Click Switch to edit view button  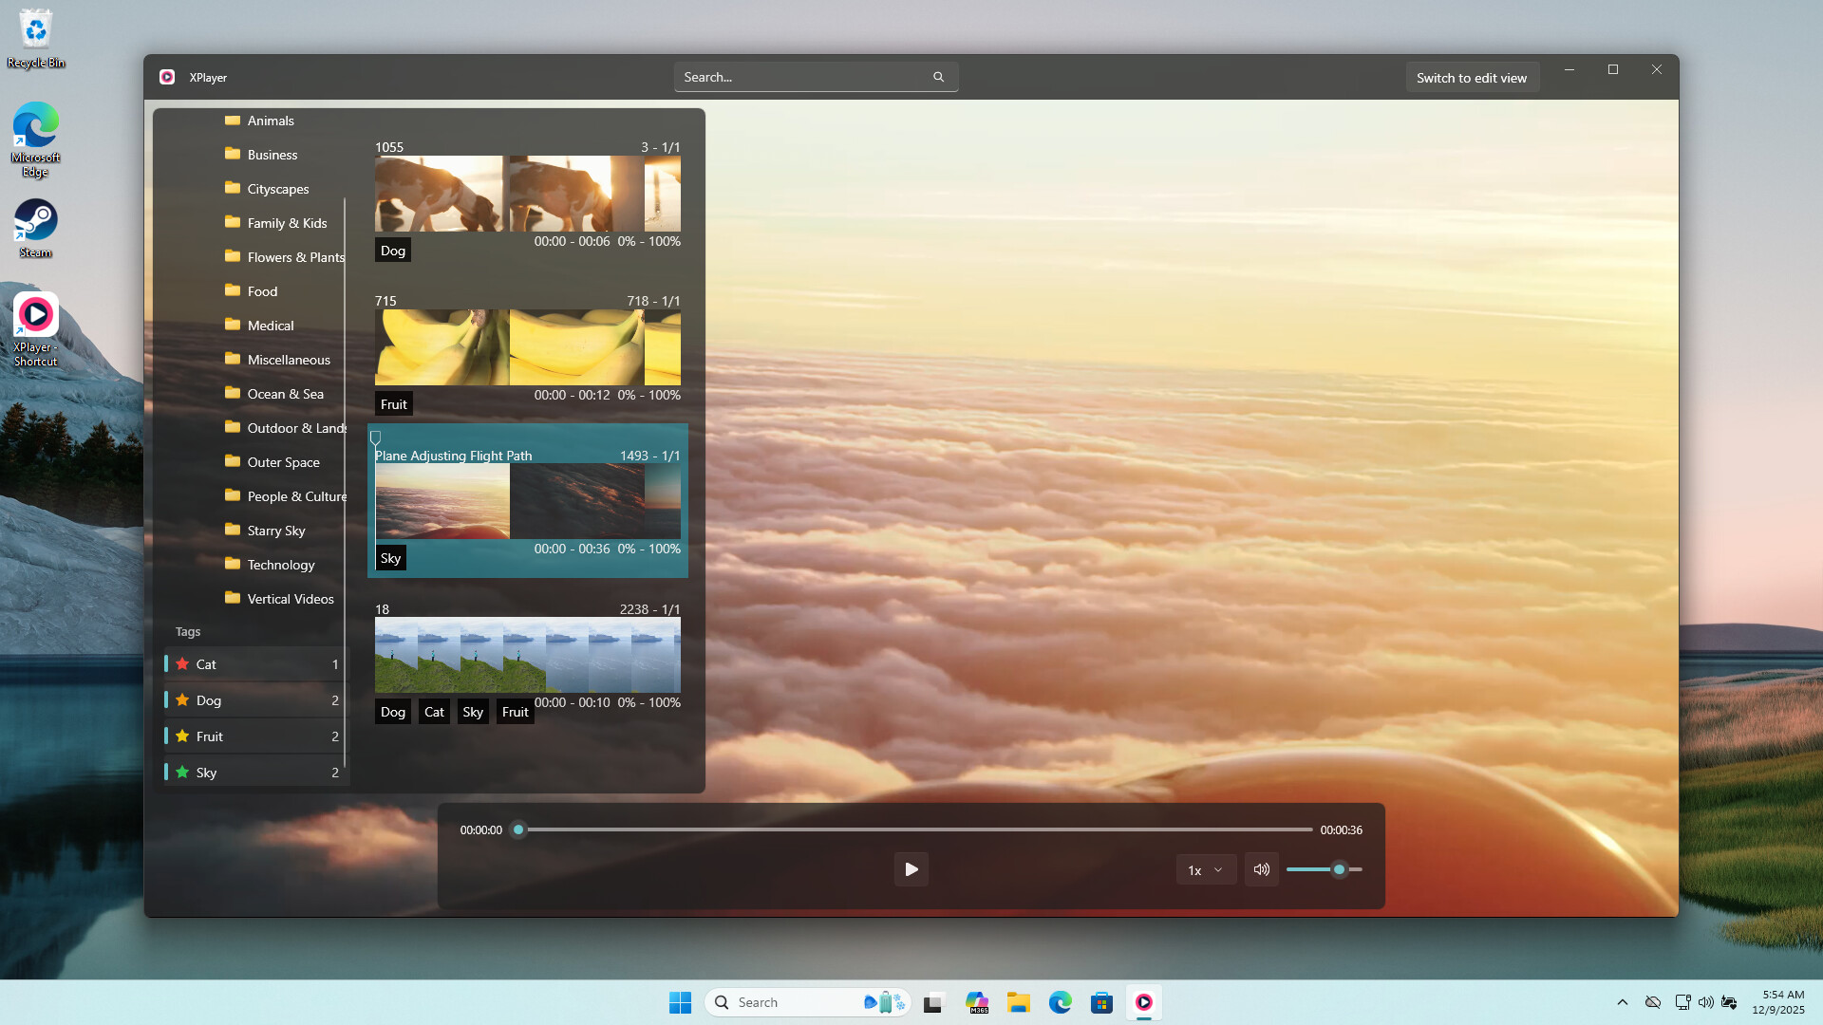click(1471, 78)
